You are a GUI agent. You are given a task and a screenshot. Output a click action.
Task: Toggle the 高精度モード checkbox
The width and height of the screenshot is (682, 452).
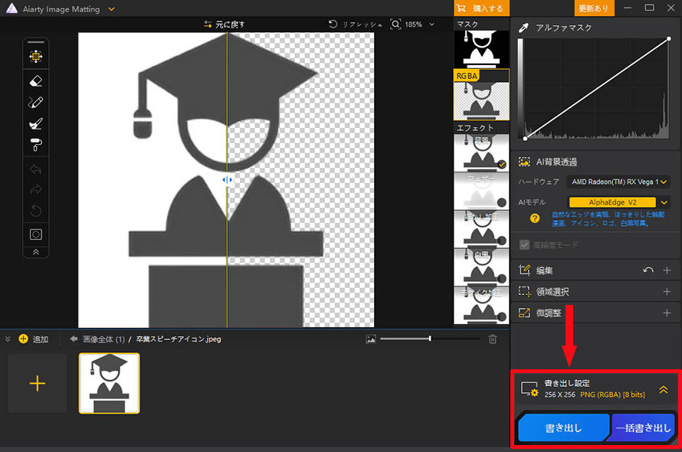click(x=525, y=245)
